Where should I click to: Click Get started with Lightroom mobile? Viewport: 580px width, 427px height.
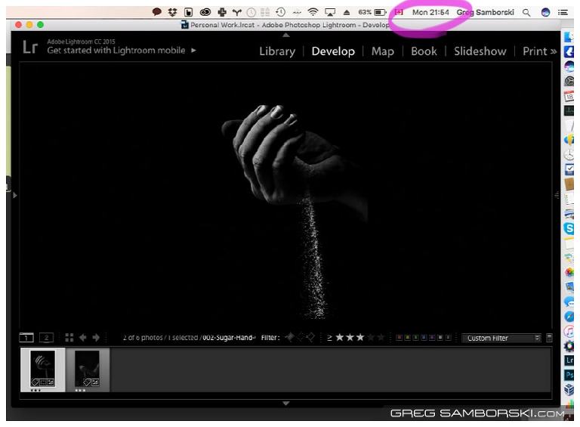tap(121, 50)
